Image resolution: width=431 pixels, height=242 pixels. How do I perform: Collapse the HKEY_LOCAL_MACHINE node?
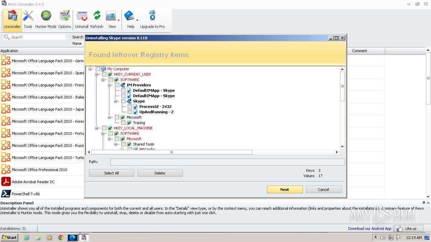tap(97, 128)
